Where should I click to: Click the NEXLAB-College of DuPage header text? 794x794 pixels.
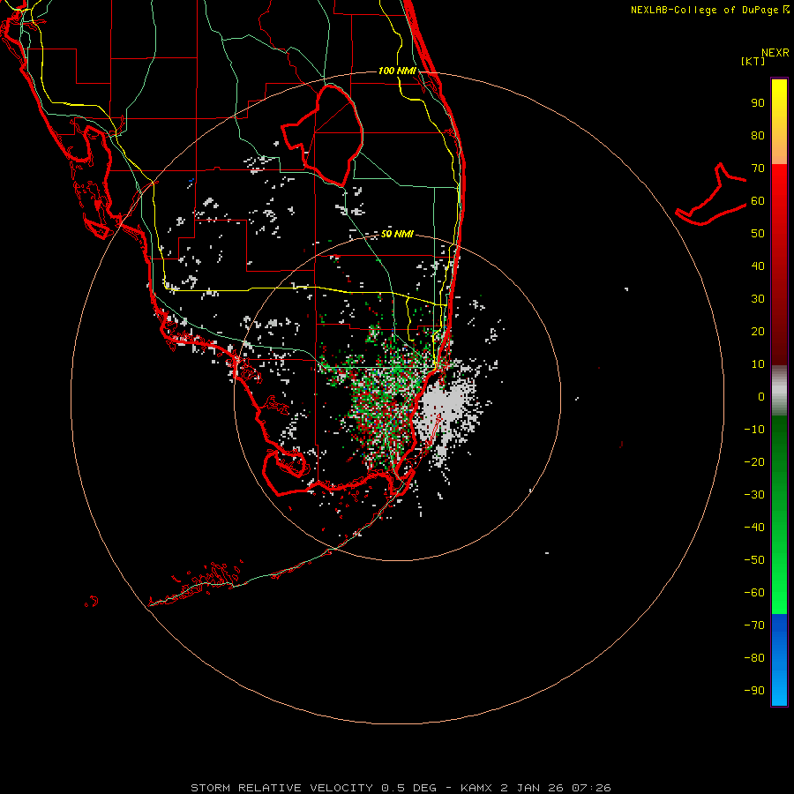(x=709, y=10)
